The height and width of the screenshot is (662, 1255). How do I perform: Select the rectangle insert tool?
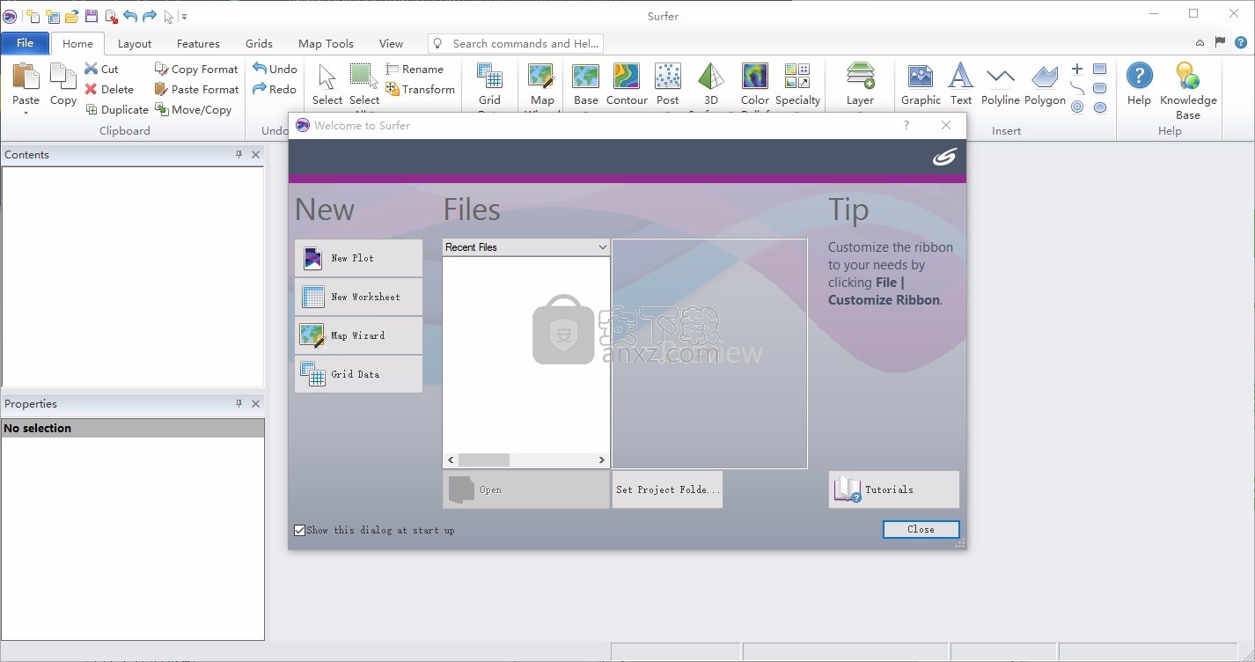click(1099, 69)
